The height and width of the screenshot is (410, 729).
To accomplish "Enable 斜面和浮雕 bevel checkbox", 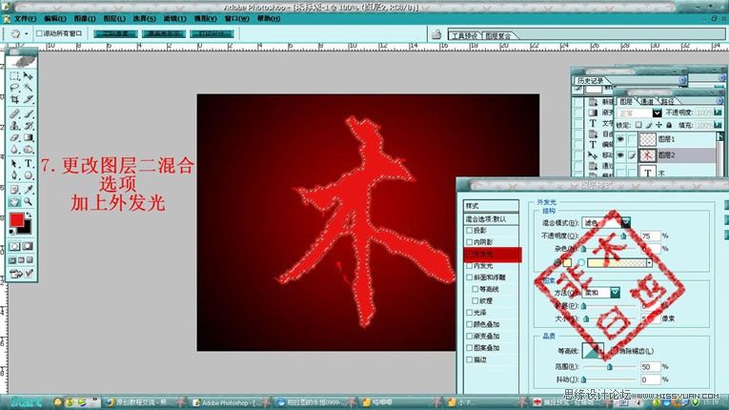I will tap(469, 277).
